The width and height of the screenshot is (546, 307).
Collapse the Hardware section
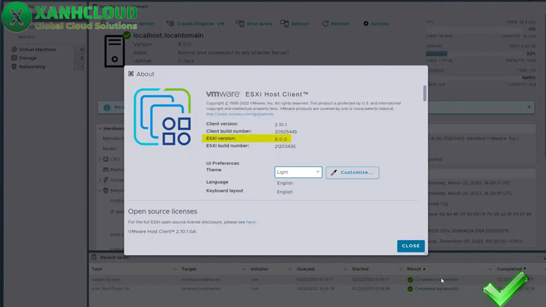(100, 129)
